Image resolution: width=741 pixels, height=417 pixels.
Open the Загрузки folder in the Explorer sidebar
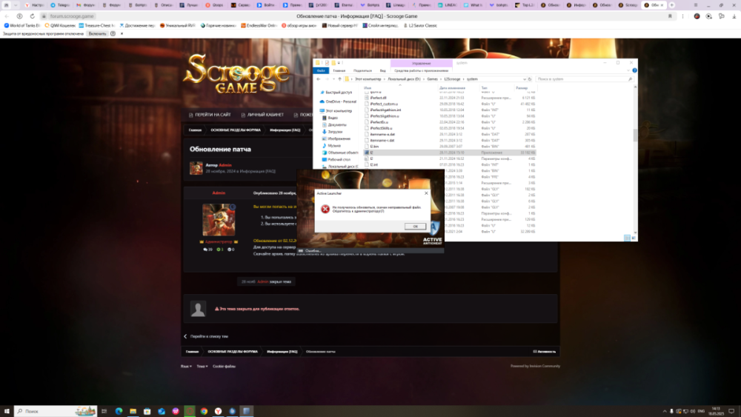(x=335, y=131)
